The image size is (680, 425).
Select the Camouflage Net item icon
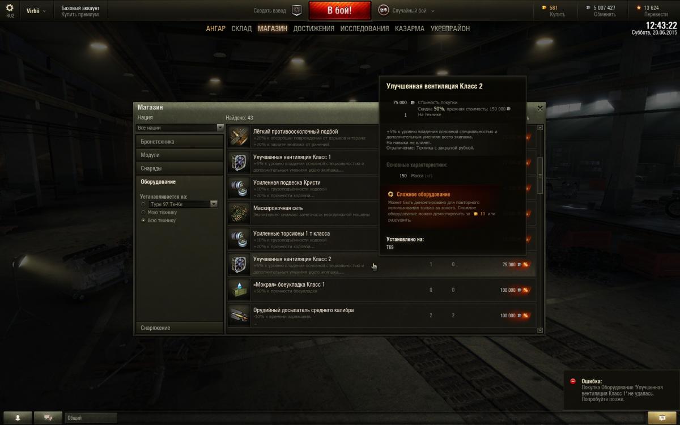click(238, 213)
